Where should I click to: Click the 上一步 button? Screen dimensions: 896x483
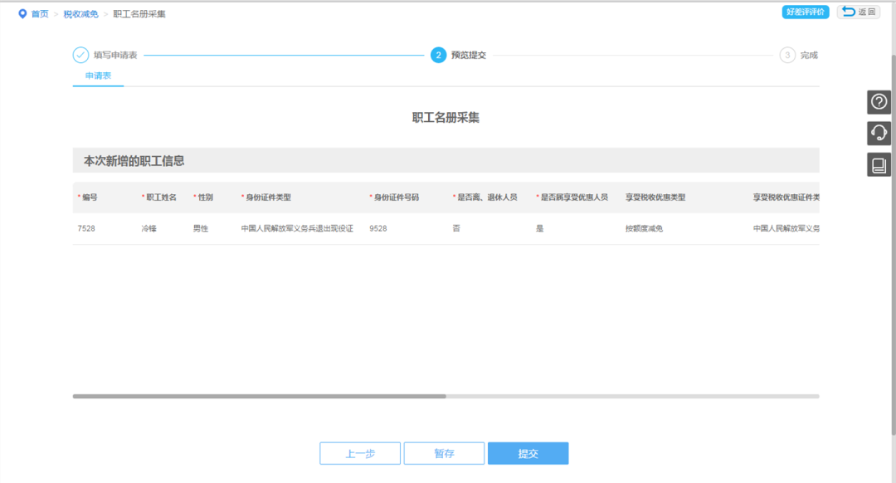pos(360,453)
